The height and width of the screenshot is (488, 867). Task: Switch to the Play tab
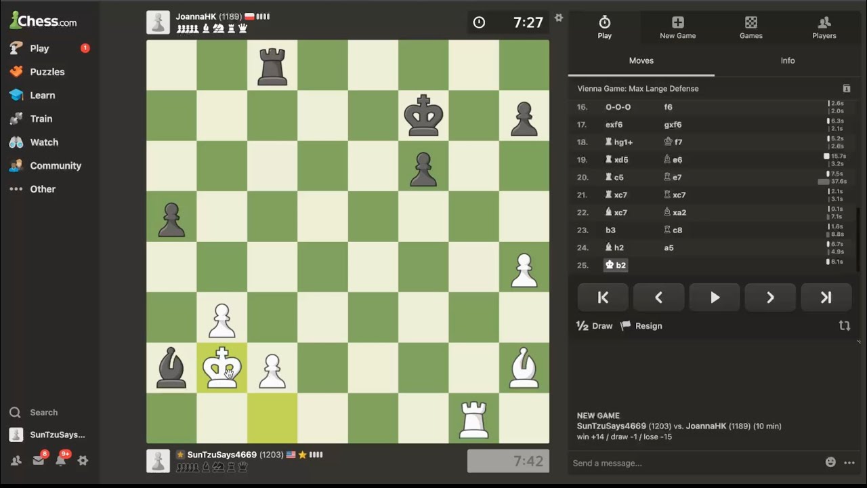pos(605,28)
